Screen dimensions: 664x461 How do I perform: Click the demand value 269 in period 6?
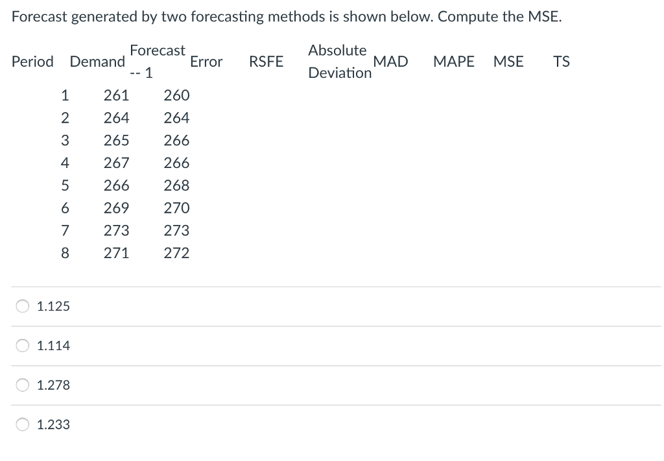117,208
